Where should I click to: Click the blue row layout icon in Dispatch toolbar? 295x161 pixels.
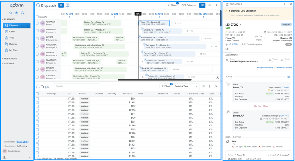coord(202,5)
